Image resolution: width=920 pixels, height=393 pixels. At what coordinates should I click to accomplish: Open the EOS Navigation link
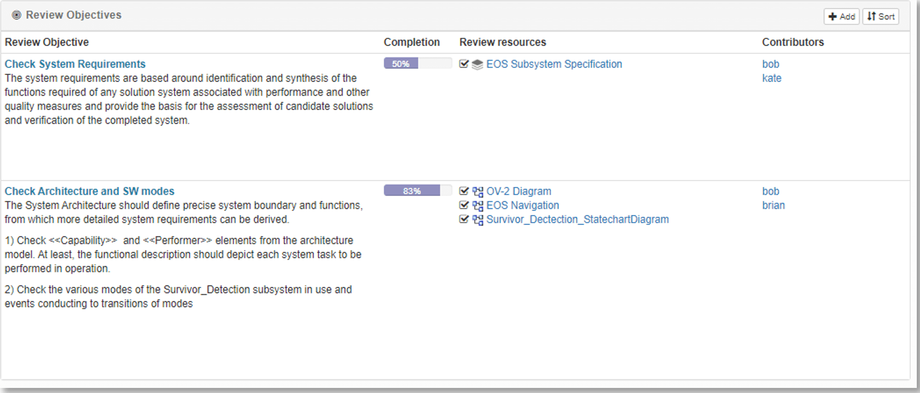point(523,205)
